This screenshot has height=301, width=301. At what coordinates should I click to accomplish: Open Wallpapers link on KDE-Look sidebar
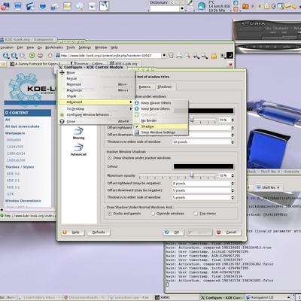click(15, 133)
